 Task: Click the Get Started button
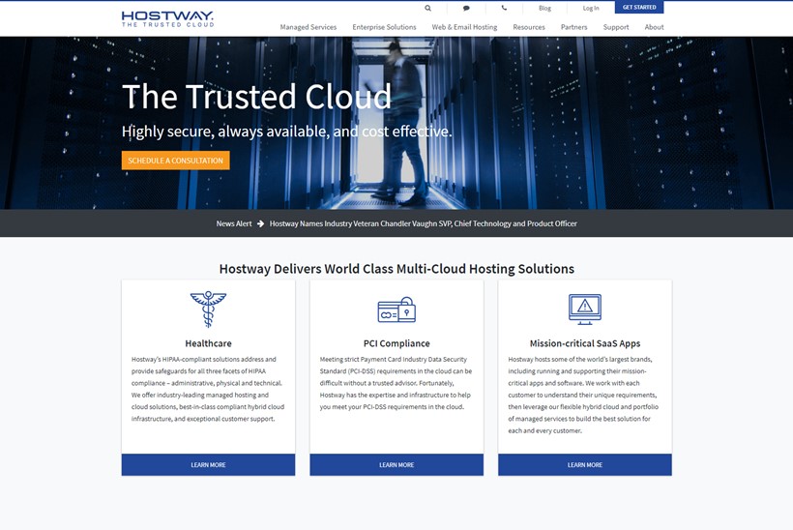[x=639, y=7]
